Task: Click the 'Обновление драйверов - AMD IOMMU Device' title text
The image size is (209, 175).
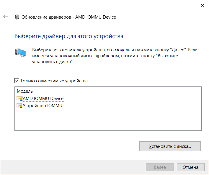Action: (x=69, y=17)
